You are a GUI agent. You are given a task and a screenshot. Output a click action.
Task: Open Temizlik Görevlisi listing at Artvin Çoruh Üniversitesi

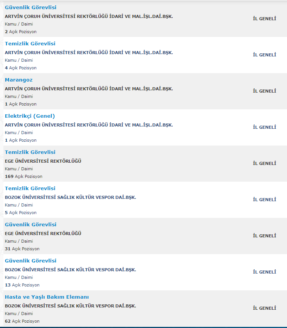click(x=30, y=44)
